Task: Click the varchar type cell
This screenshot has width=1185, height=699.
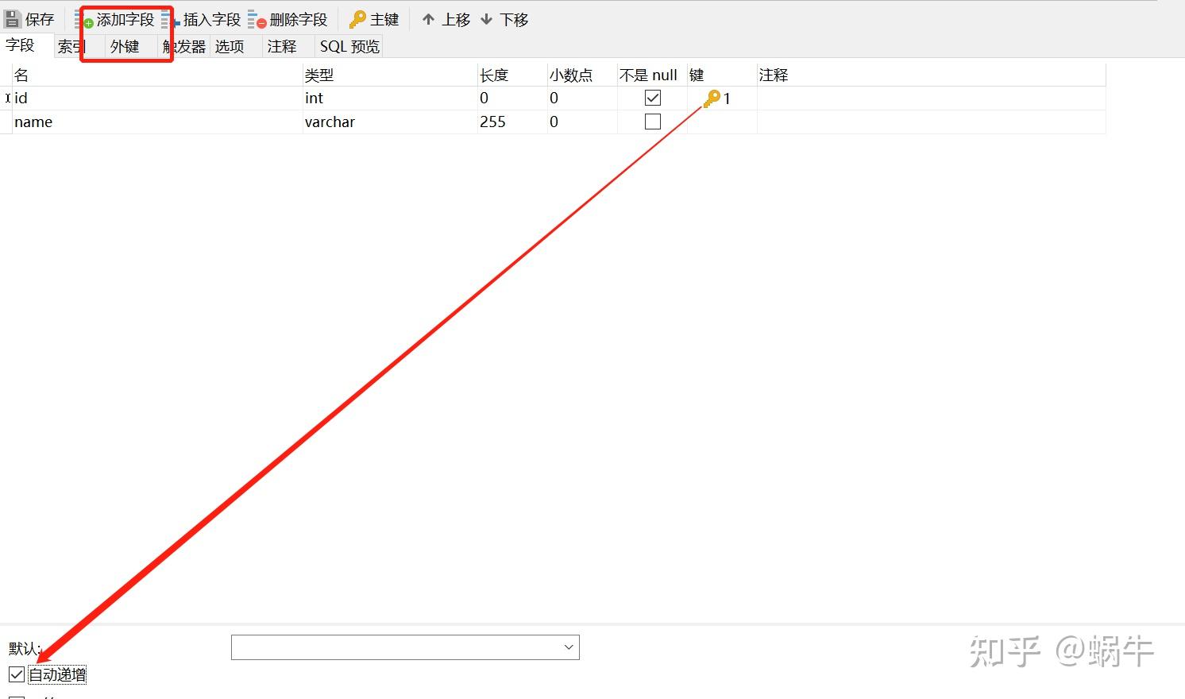Action: point(390,122)
